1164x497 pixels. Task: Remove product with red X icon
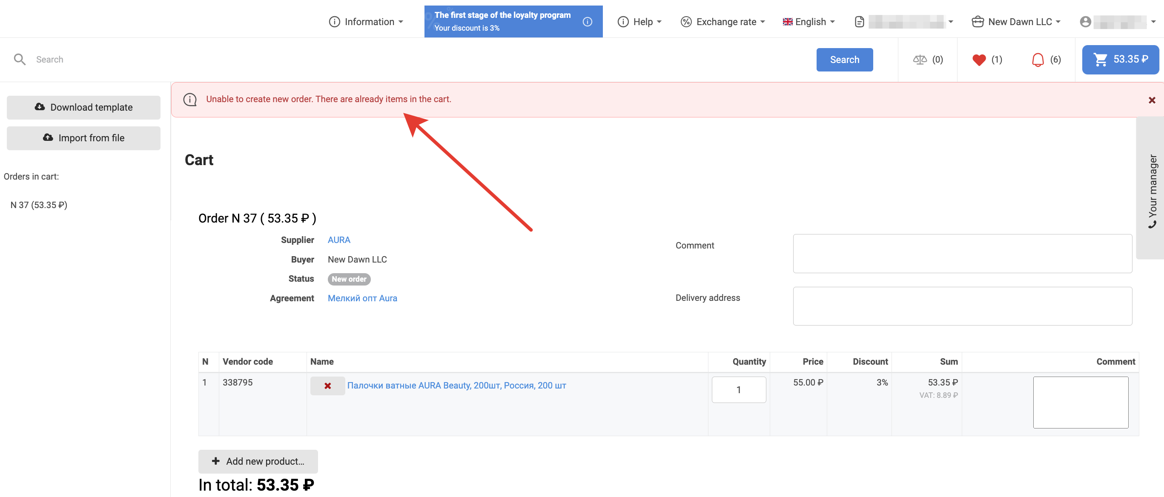click(x=327, y=386)
